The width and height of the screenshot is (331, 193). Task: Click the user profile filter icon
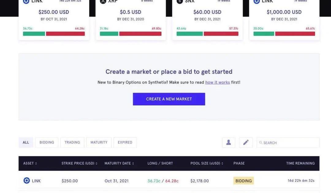pos(229,142)
